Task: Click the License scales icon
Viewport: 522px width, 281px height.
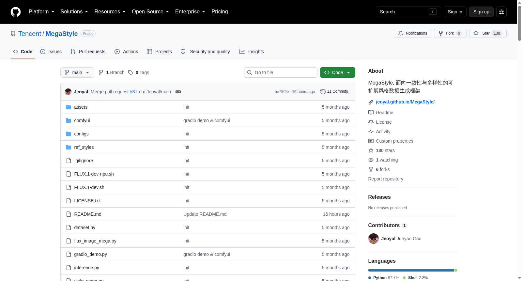Action: [371, 122]
